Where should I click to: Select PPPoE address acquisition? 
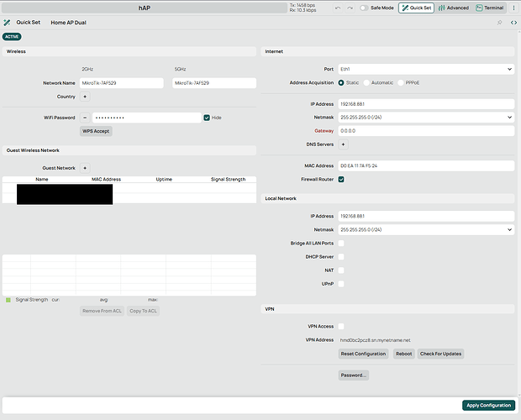point(400,82)
